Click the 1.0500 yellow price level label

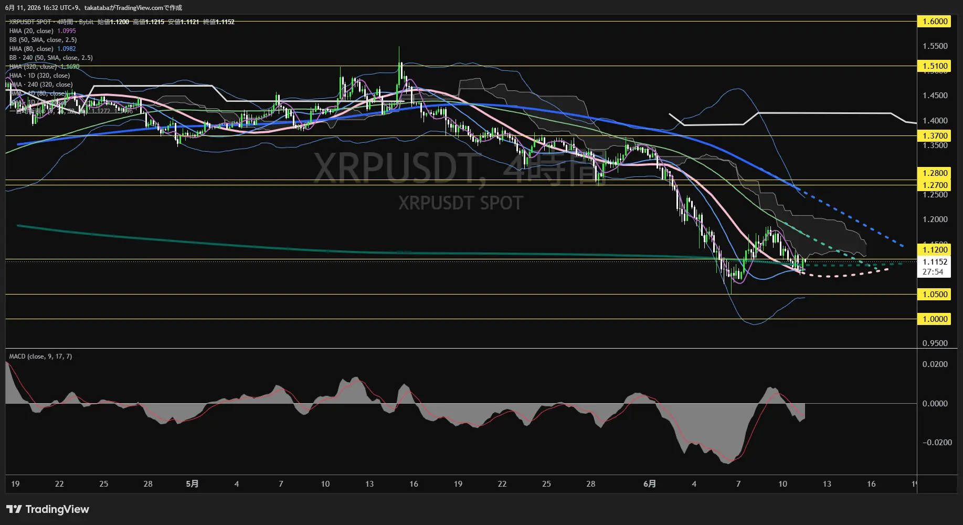click(x=935, y=295)
